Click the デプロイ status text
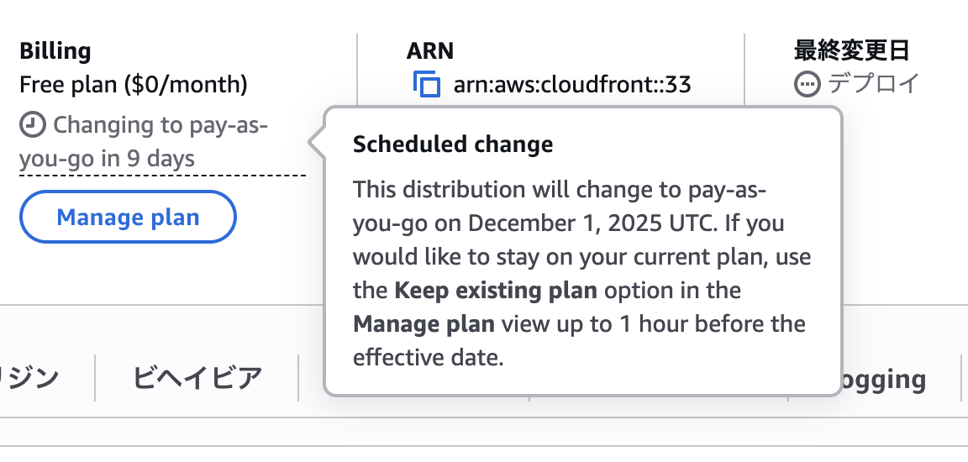 [874, 84]
